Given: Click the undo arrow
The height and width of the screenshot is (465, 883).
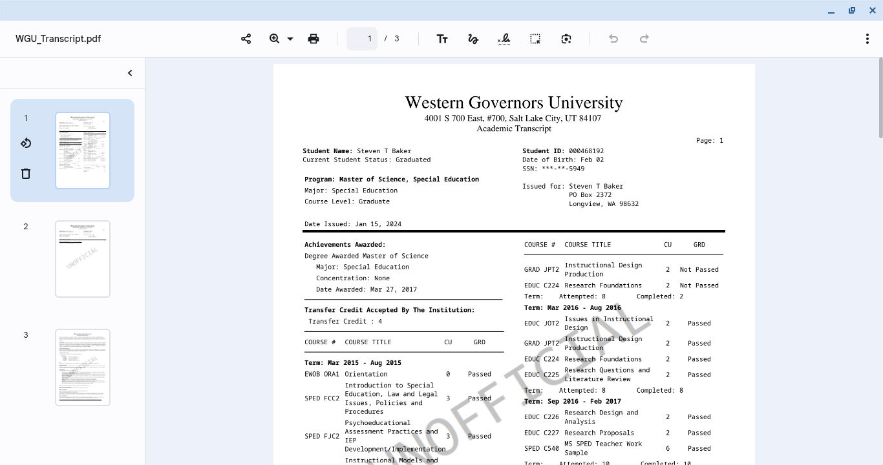Looking at the screenshot, I should click(x=613, y=39).
